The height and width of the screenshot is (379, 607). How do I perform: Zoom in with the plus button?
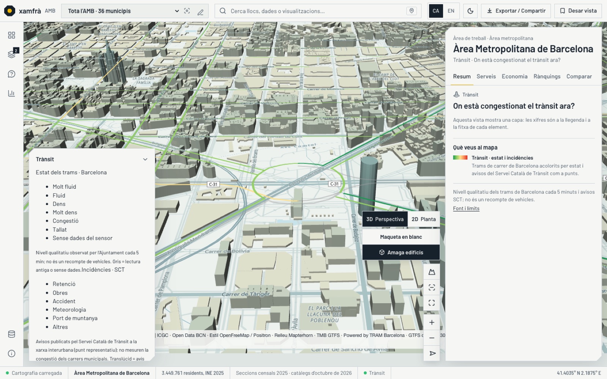pyautogui.click(x=432, y=323)
